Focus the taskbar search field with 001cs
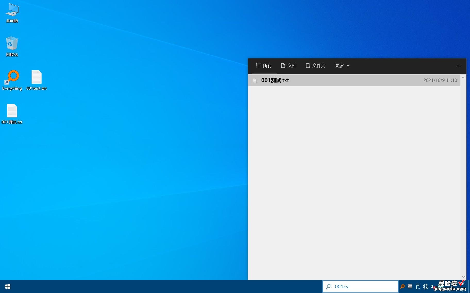Image resolution: width=470 pixels, height=293 pixels. click(360, 287)
